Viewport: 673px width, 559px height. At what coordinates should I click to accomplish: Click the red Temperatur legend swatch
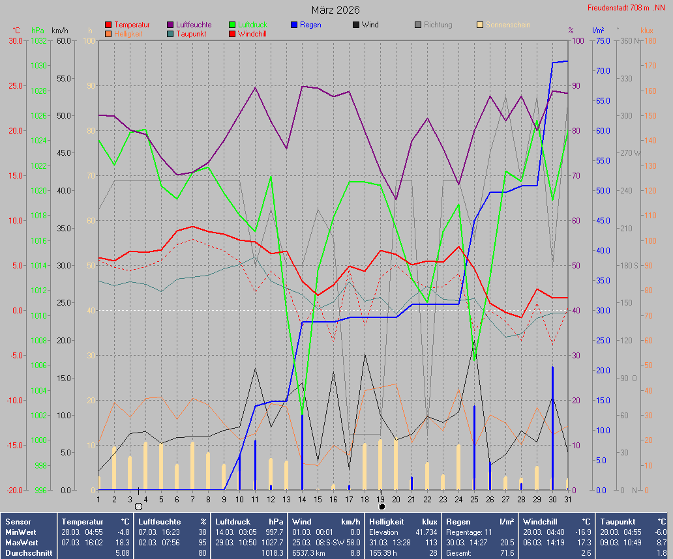(108, 25)
